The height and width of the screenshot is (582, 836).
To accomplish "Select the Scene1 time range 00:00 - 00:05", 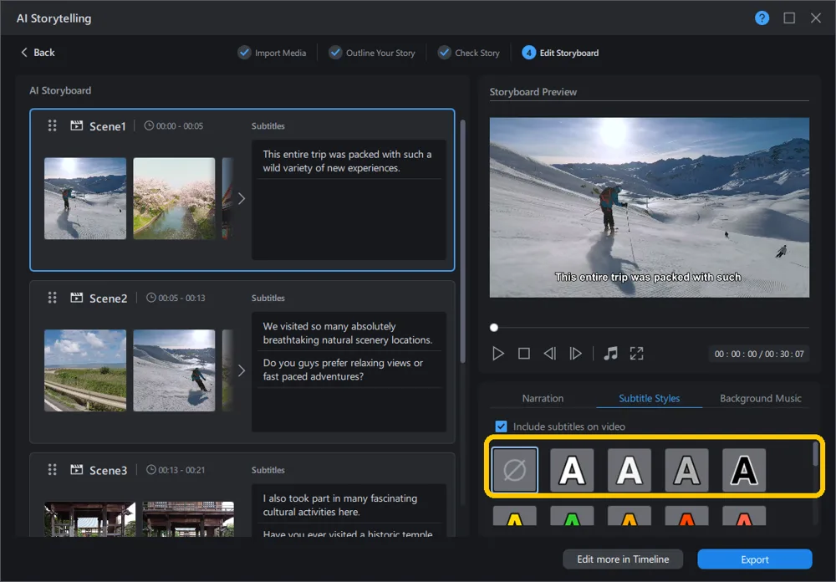I will coord(180,126).
